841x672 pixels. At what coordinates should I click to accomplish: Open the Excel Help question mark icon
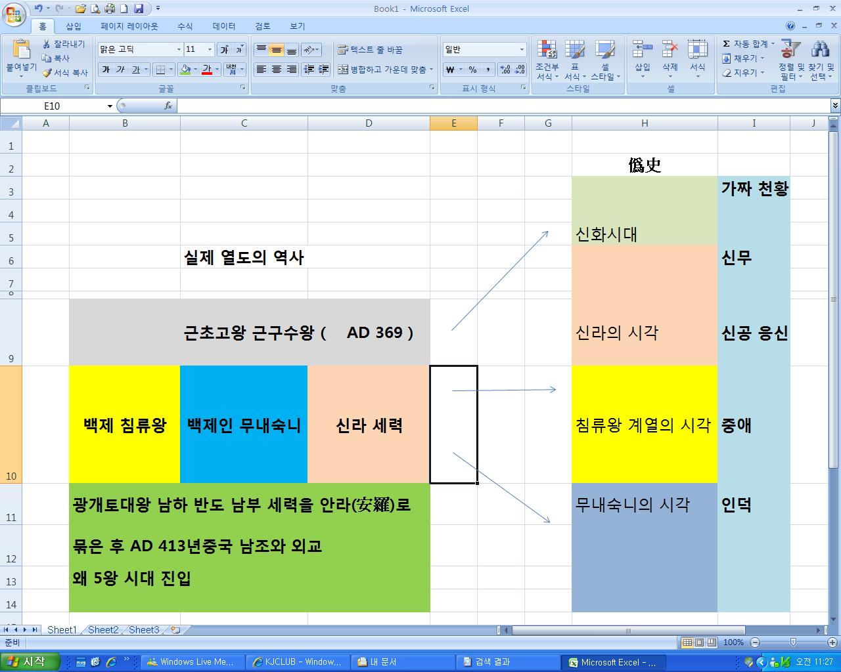click(790, 26)
